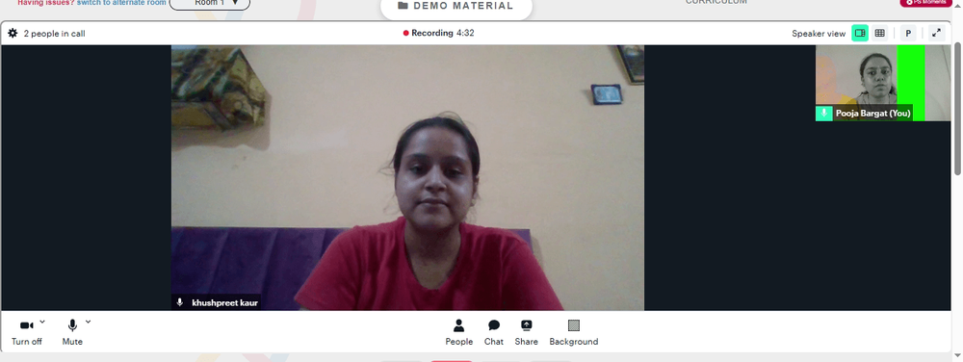
Task: Click 2 people in call text
Action: [54, 34]
